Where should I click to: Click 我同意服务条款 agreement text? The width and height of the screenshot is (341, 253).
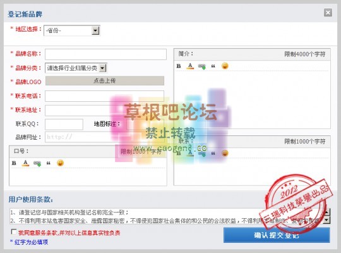(x=69, y=233)
